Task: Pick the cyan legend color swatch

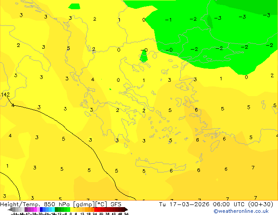Action: pyautogui.click(x=53, y=209)
